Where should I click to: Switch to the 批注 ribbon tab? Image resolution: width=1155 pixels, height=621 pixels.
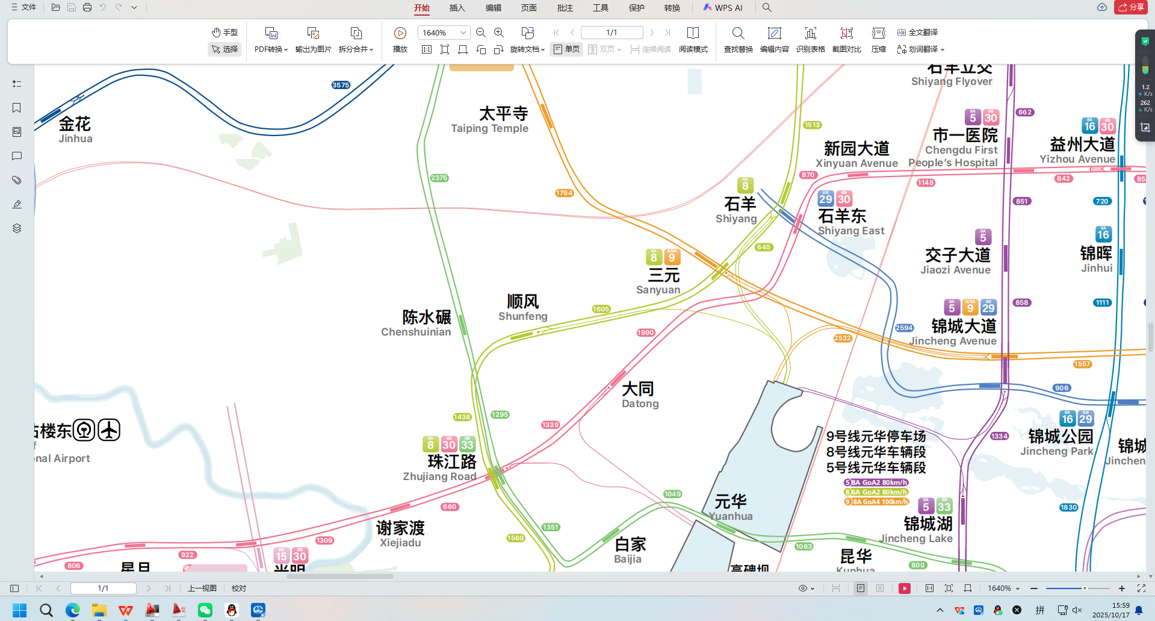[565, 8]
